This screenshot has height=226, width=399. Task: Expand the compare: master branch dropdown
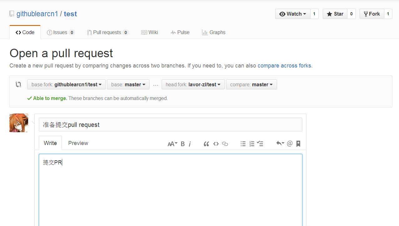point(251,84)
